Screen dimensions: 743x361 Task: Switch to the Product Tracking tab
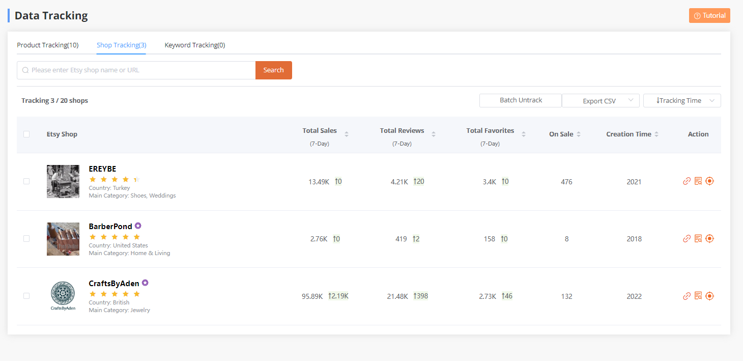(x=47, y=45)
